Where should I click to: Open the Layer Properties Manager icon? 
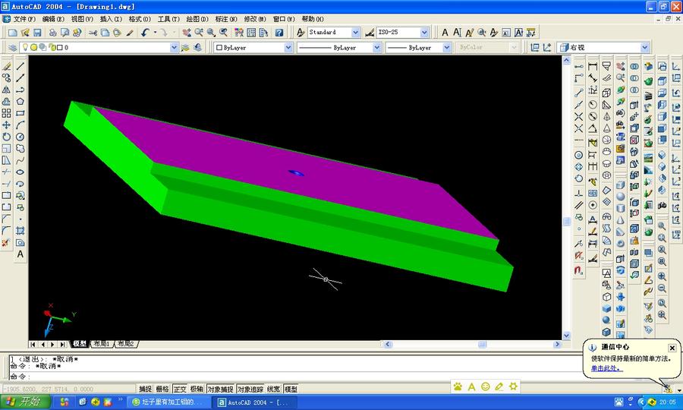(x=13, y=48)
